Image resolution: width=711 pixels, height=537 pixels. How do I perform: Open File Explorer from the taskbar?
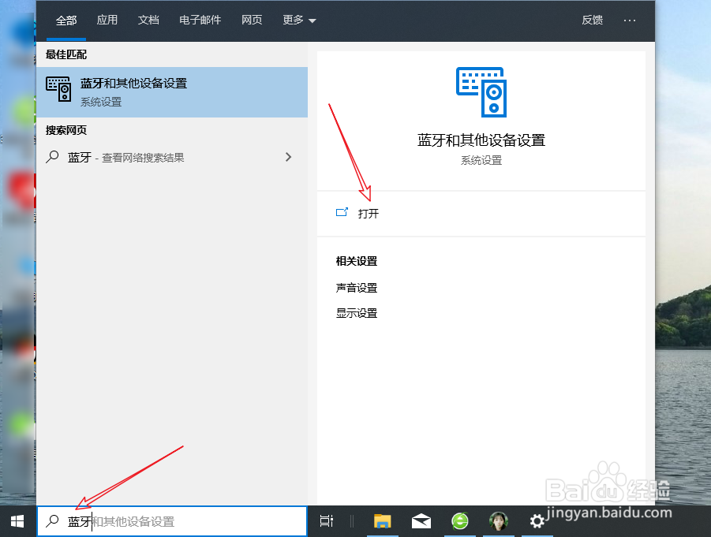click(382, 521)
